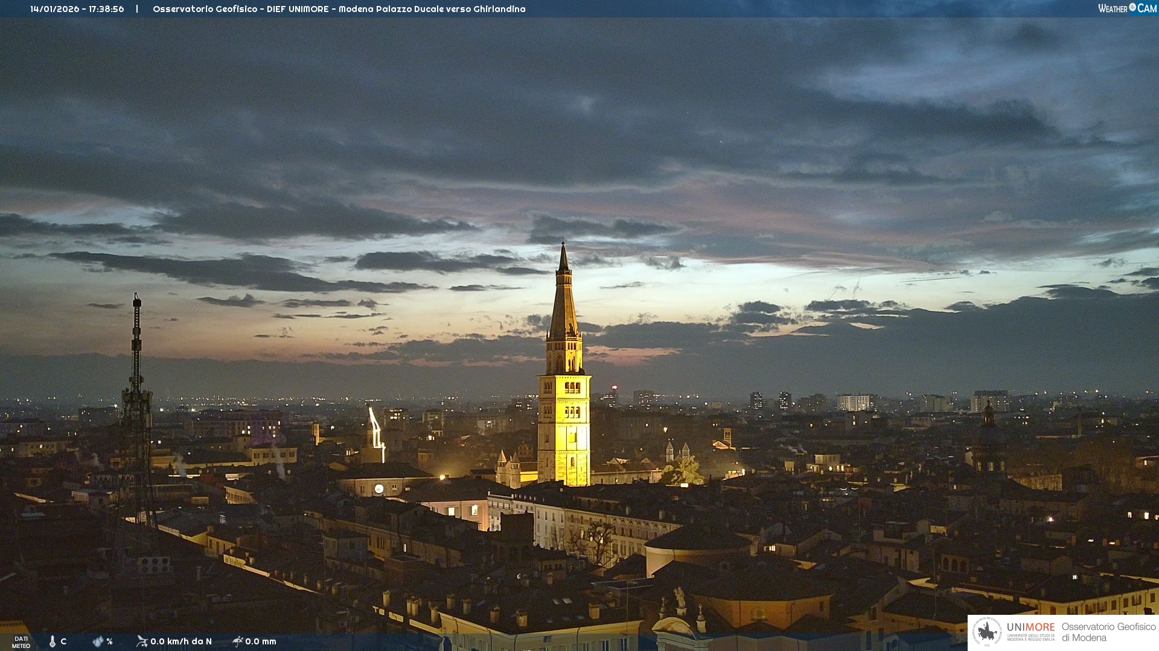Click the humidity water drops icon
1159x651 pixels.
tap(98, 641)
